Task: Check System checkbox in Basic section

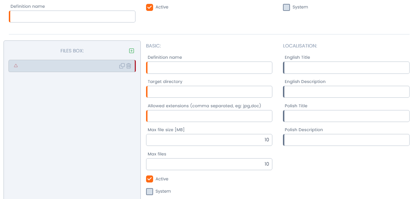Action: (x=150, y=192)
